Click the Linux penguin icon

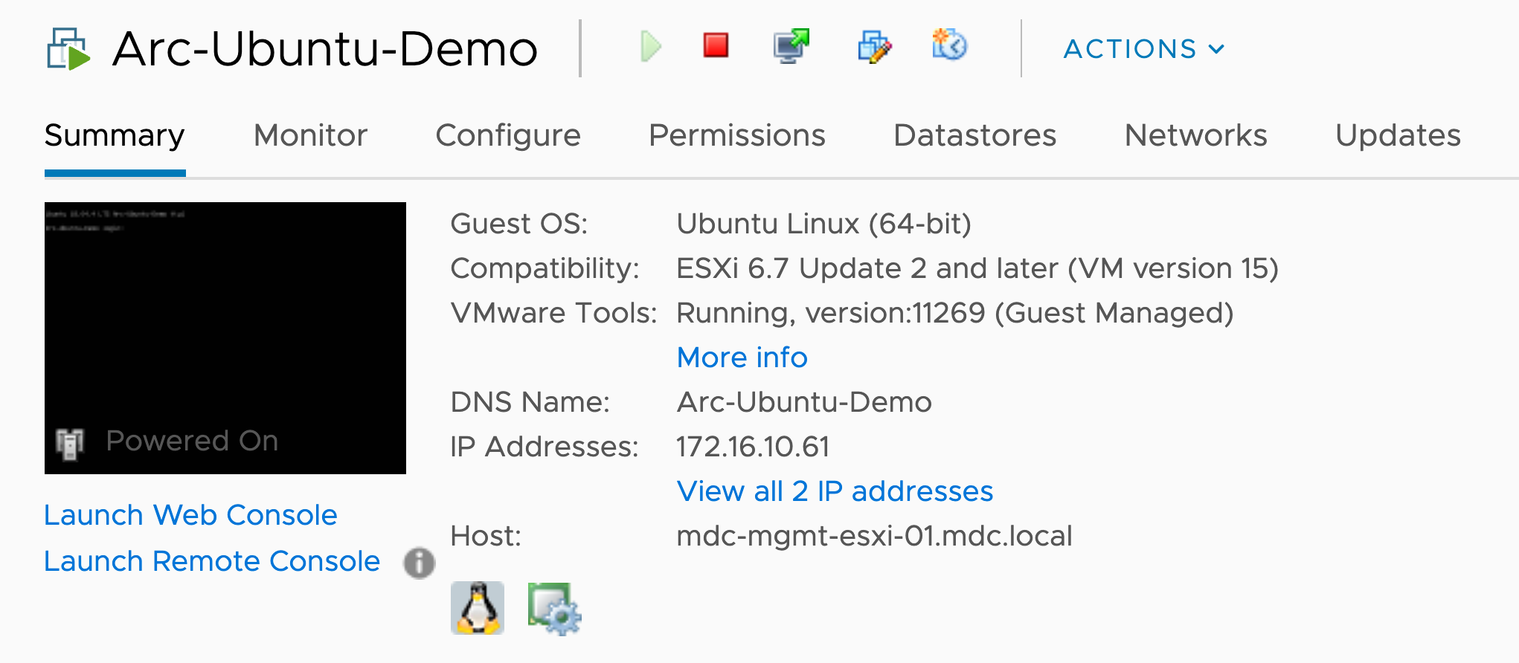478,608
